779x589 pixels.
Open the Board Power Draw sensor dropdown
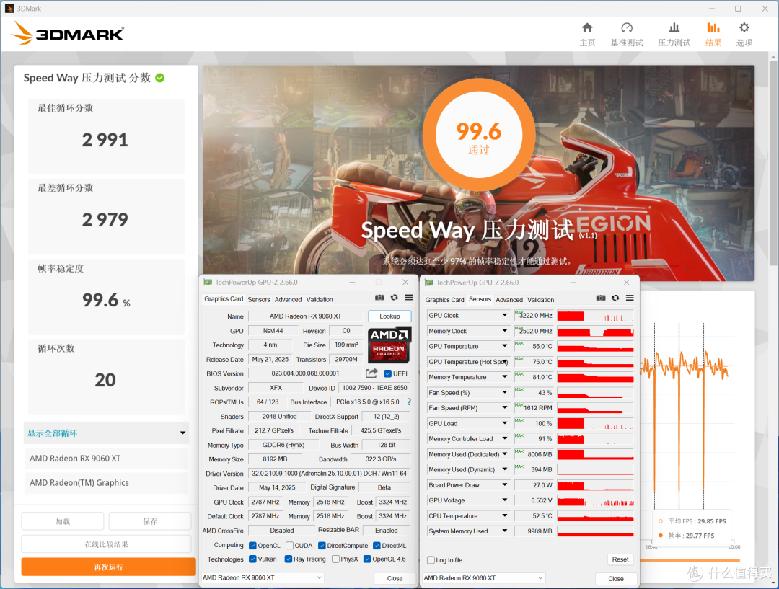pyautogui.click(x=504, y=484)
